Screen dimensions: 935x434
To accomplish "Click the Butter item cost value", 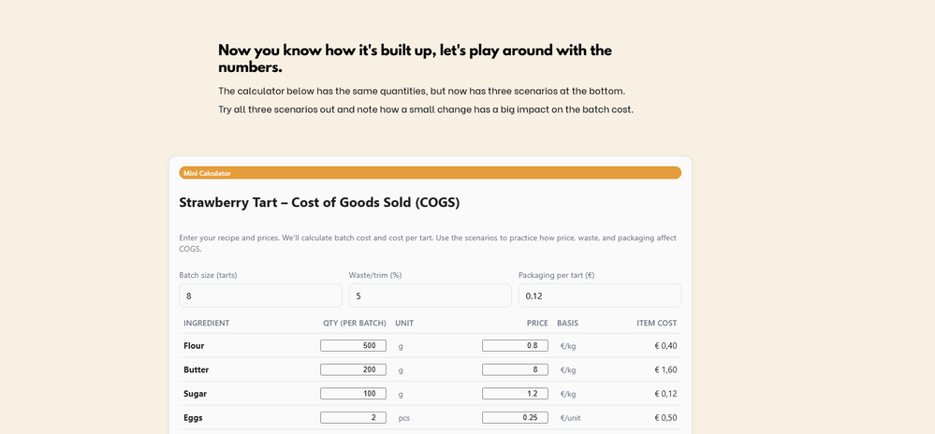I will pos(665,370).
